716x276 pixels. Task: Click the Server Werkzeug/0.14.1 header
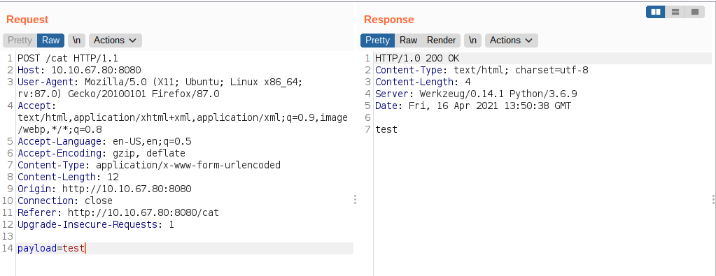[x=476, y=94]
